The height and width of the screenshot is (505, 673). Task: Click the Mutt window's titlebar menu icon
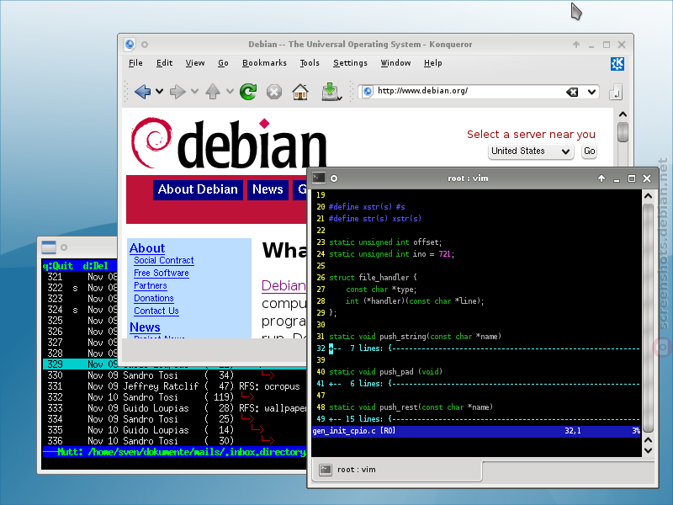coord(49,247)
